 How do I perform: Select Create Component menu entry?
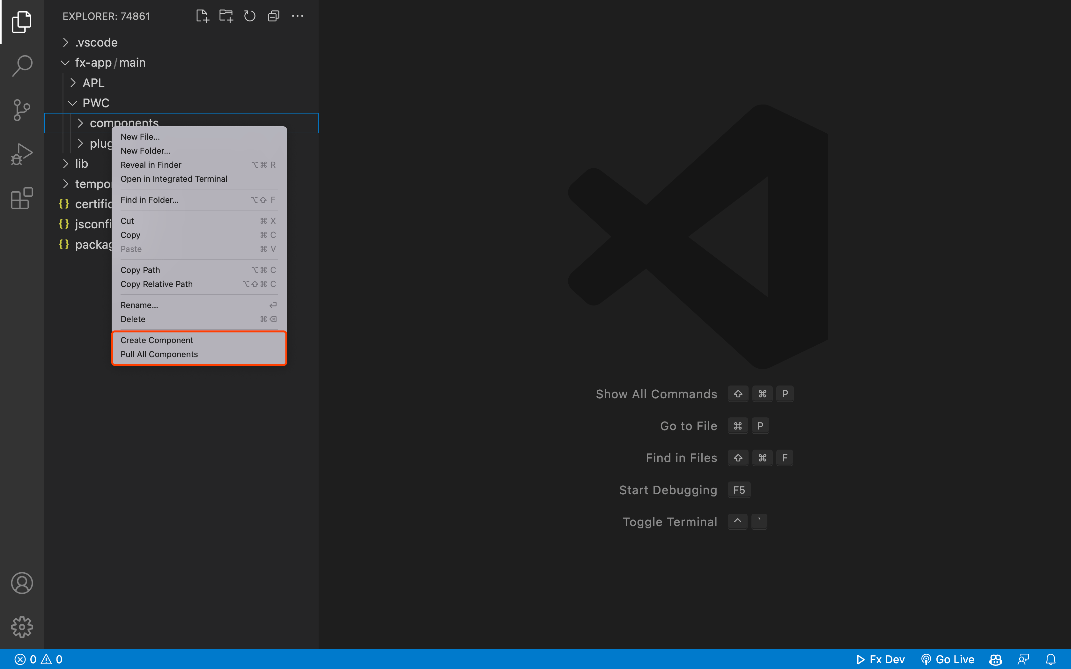tap(199, 340)
